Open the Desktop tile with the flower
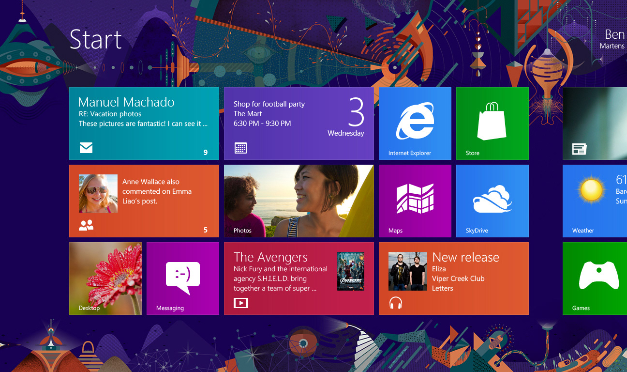The width and height of the screenshot is (627, 372). click(x=105, y=278)
